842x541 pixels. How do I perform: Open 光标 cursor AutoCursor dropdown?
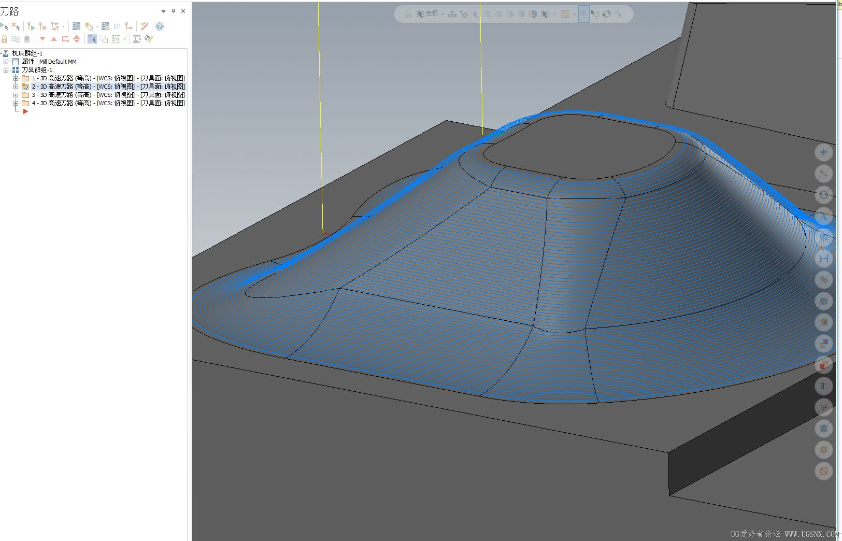coord(443,14)
